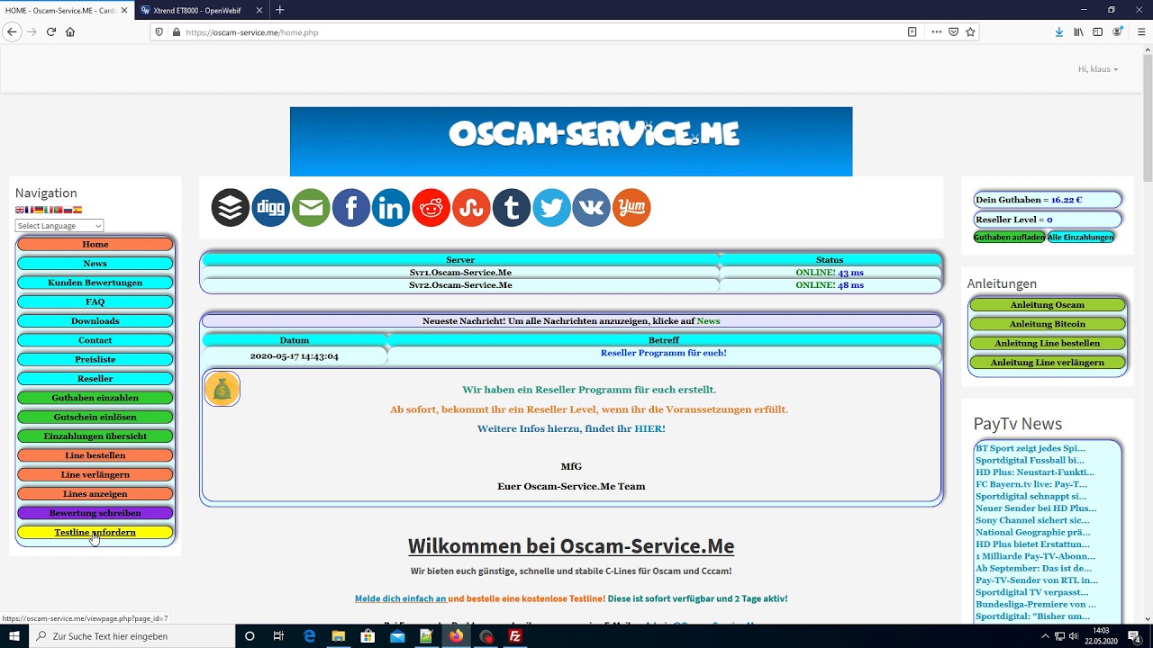Viewport: 1153px width, 648px height.
Task: Open the Reseller navigation item
Action: click(95, 379)
